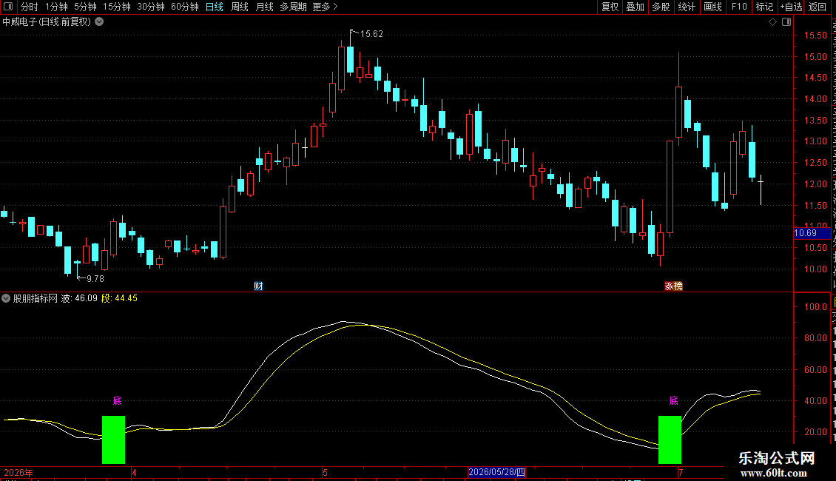Viewport: 836px width, 481px height.
Task: Click the 15.62 high price label
Action: click(371, 34)
